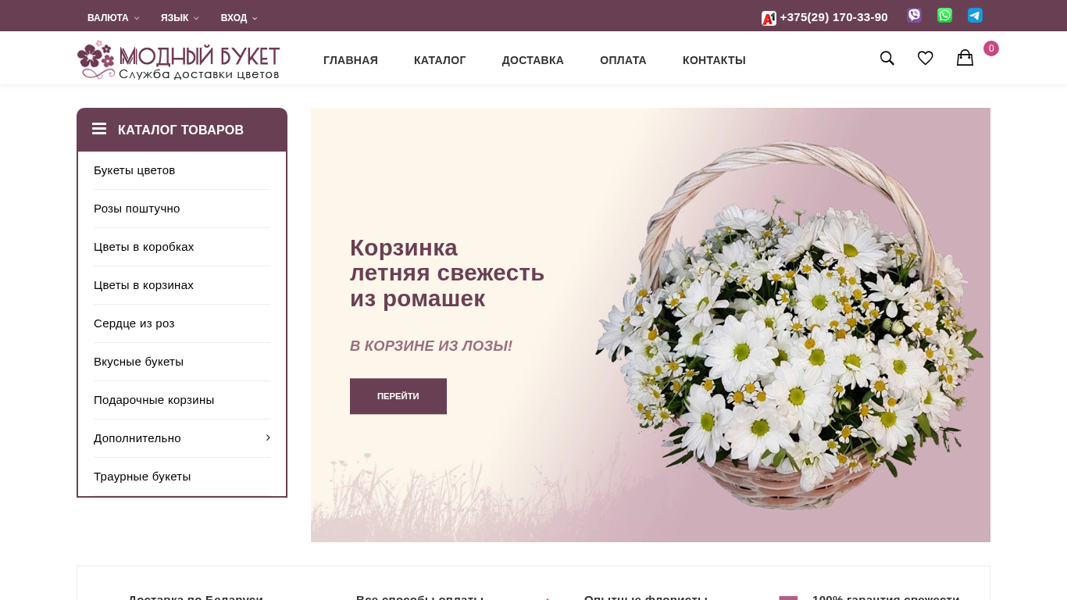Click the search magnifier icon
This screenshot has width=1067, height=600.
(x=887, y=58)
